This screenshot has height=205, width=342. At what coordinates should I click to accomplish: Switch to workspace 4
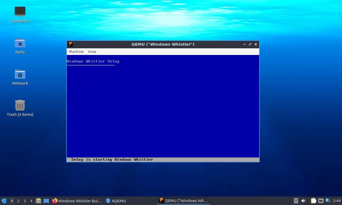31,201
